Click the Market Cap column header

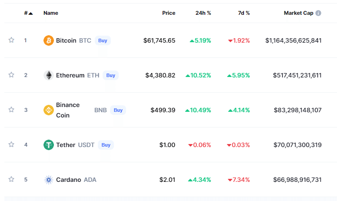coord(298,13)
